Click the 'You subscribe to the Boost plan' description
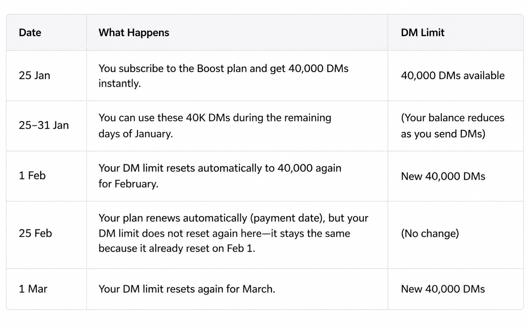530x327 pixels. [223, 76]
